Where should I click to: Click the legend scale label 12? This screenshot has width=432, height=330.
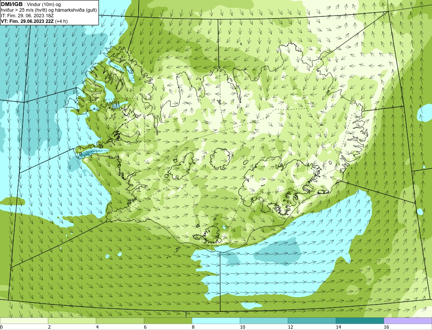point(290,327)
